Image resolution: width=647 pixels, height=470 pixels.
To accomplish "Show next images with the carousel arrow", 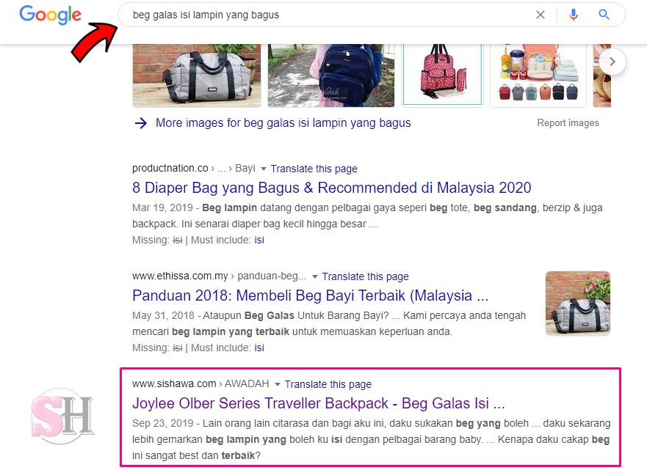I will click(612, 62).
